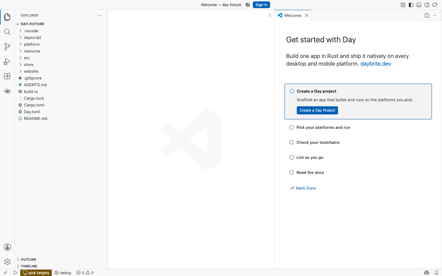Viewport: 442px width, 276px height.
Task: Open the Extensions view icon
Action: click(7, 76)
